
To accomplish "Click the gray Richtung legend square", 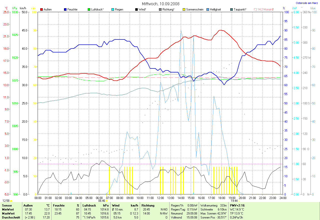I will 160,9.
